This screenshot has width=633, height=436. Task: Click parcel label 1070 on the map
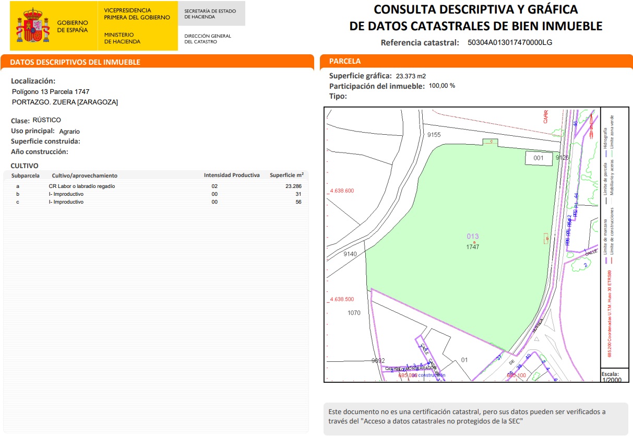pos(354,313)
